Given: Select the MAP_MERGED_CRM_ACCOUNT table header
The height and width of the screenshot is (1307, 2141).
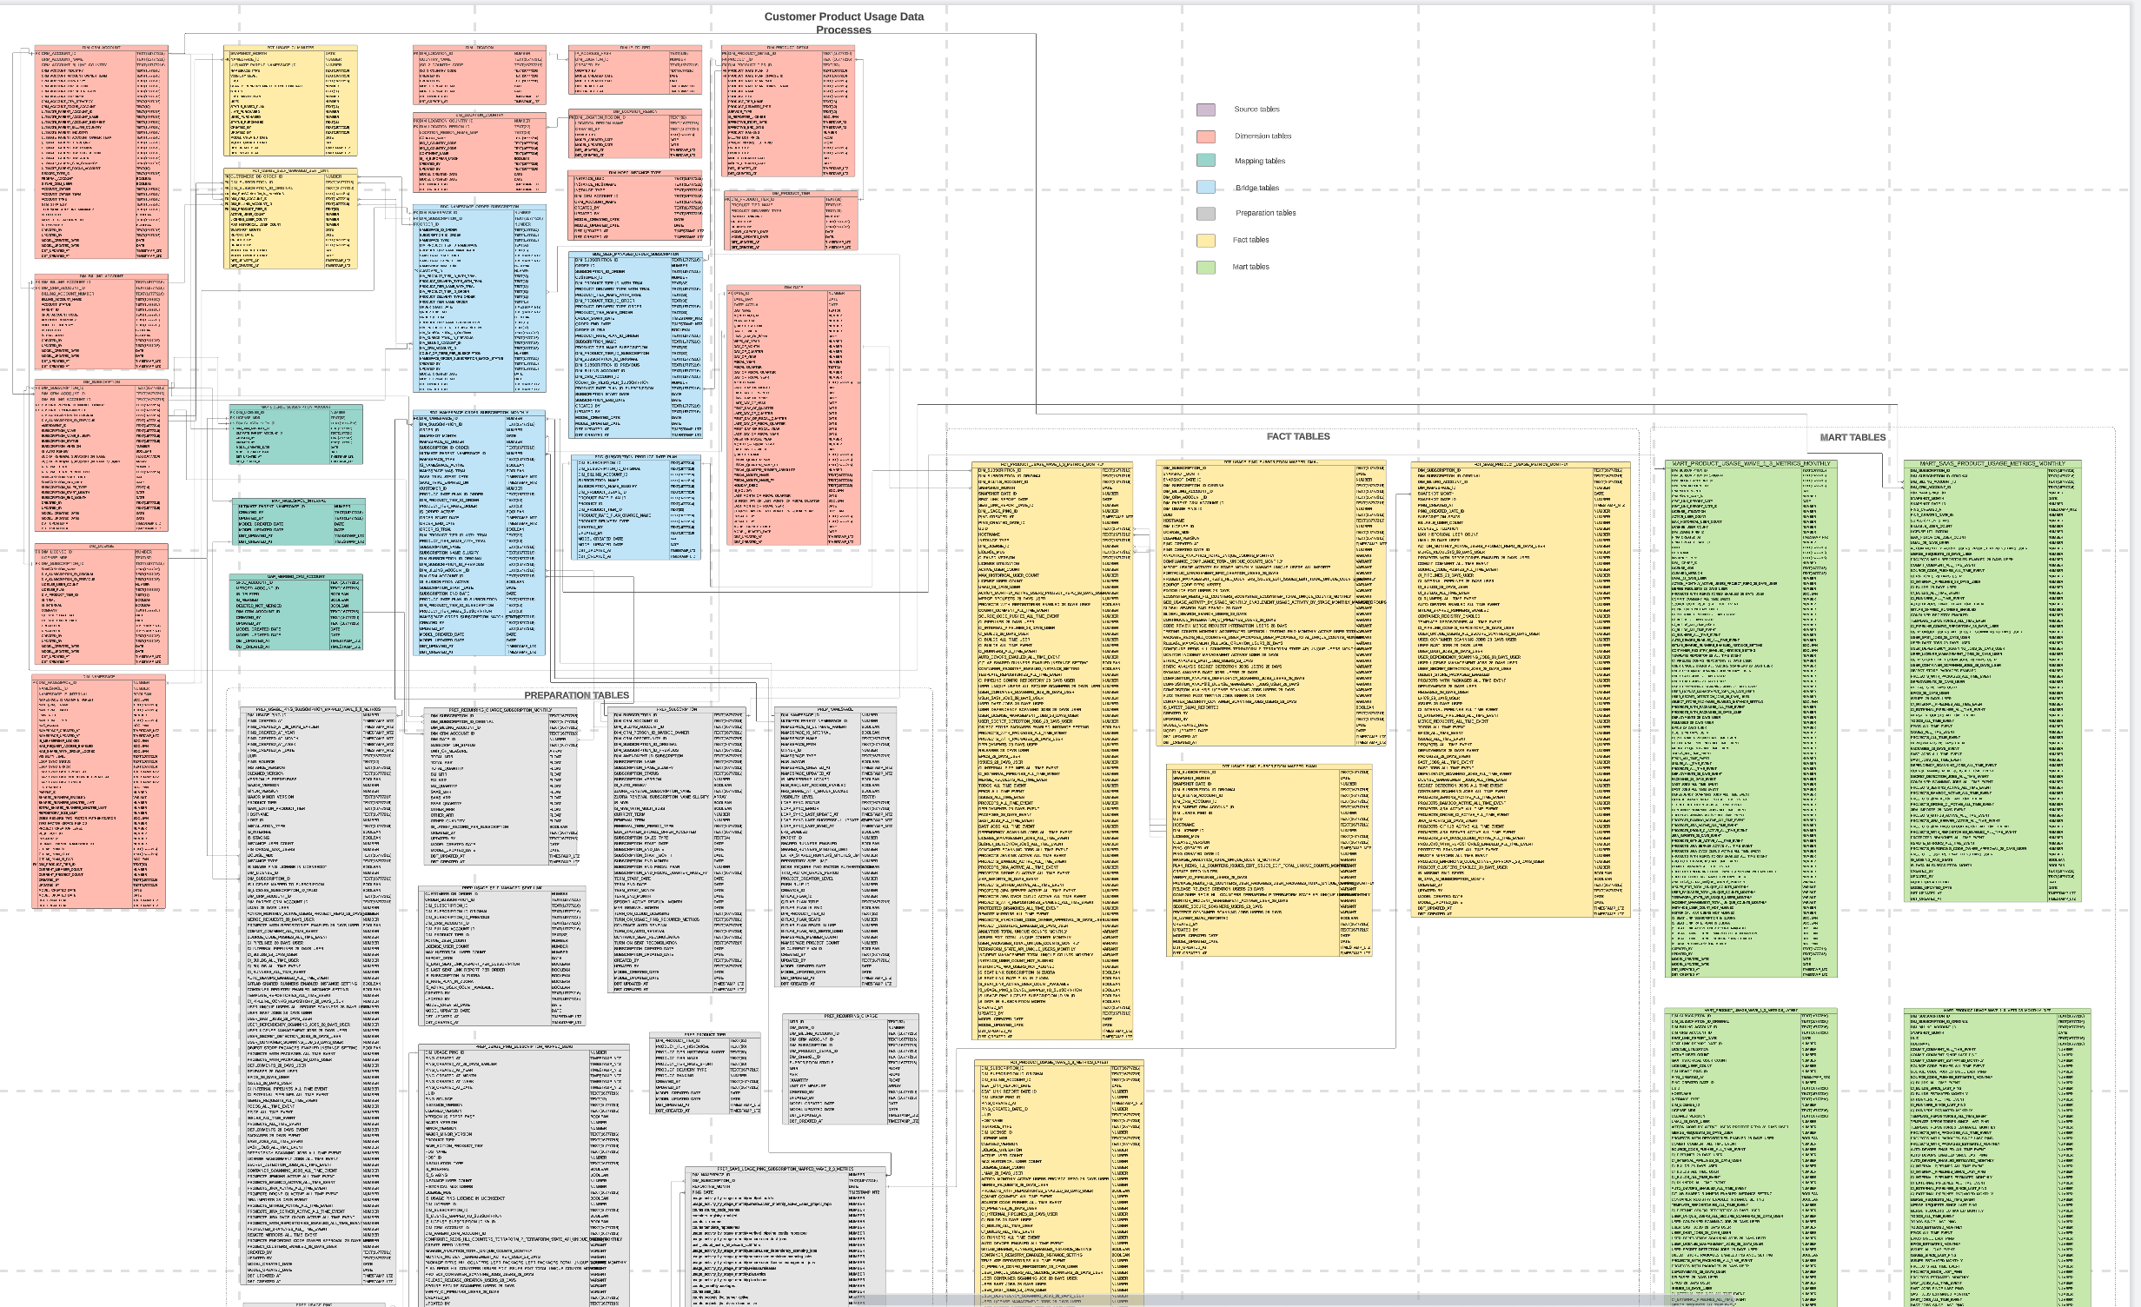Looking at the screenshot, I should click(296, 576).
